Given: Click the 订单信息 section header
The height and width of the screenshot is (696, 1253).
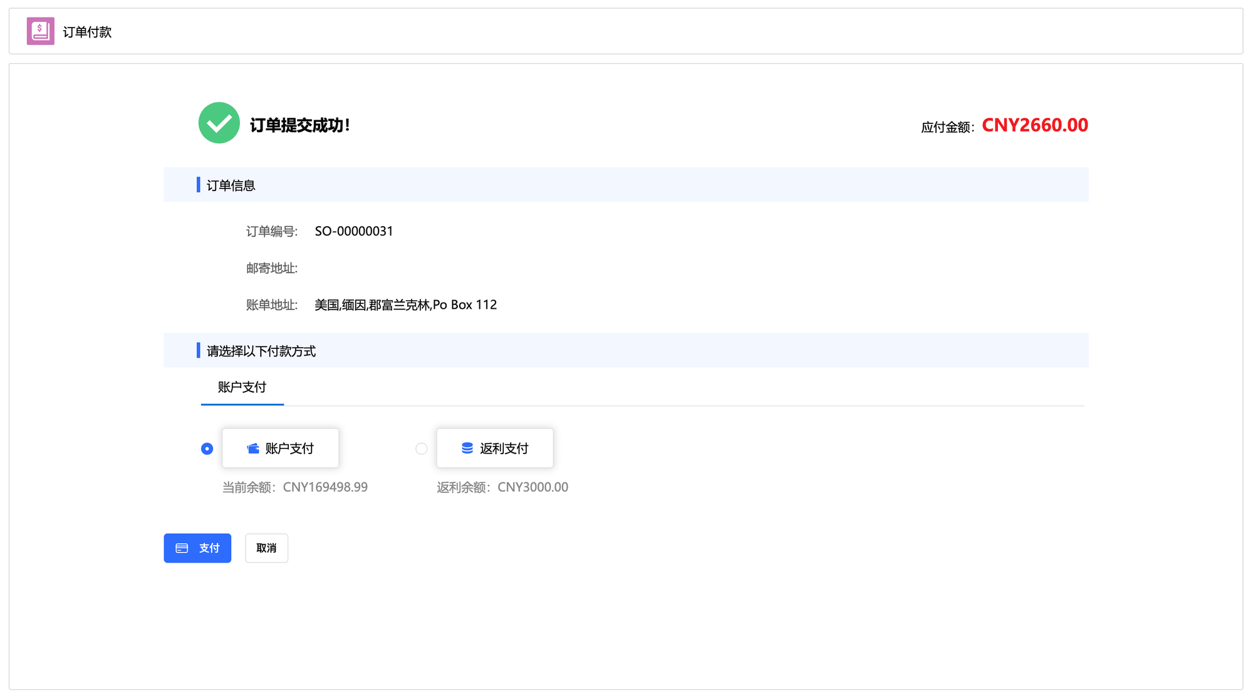Looking at the screenshot, I should [x=231, y=185].
